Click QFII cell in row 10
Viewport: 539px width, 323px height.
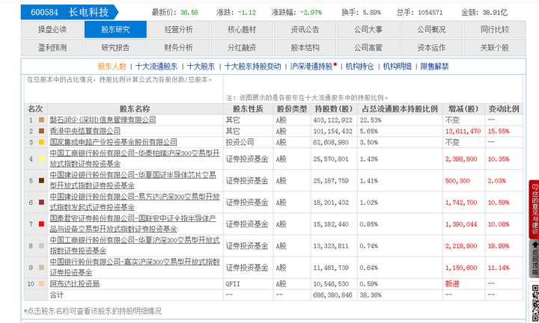coord(233,284)
